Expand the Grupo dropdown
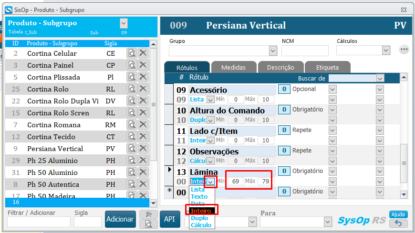Viewport: 415px width, 233px height. coord(273,51)
